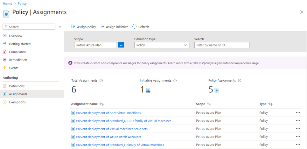Click the Assign initiative button
The width and height of the screenshot is (307, 149).
(114, 27)
